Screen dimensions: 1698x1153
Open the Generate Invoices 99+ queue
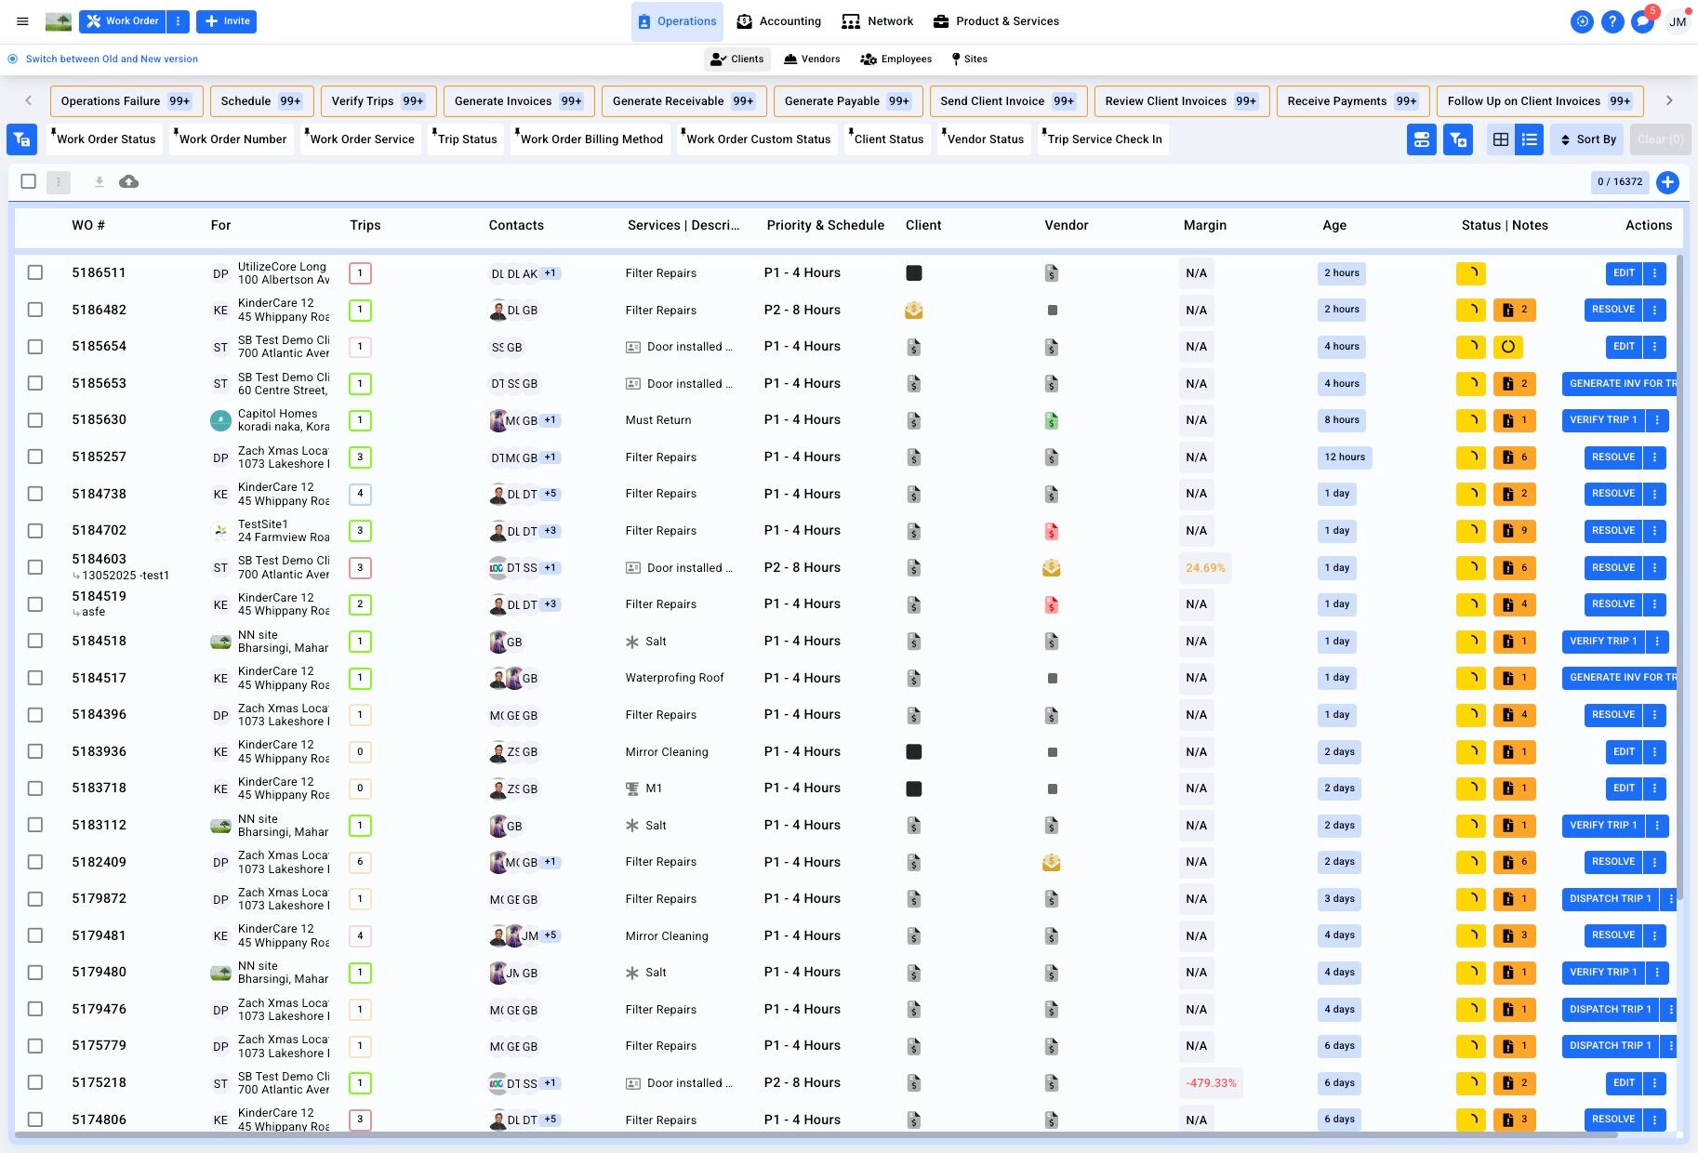coord(519,101)
